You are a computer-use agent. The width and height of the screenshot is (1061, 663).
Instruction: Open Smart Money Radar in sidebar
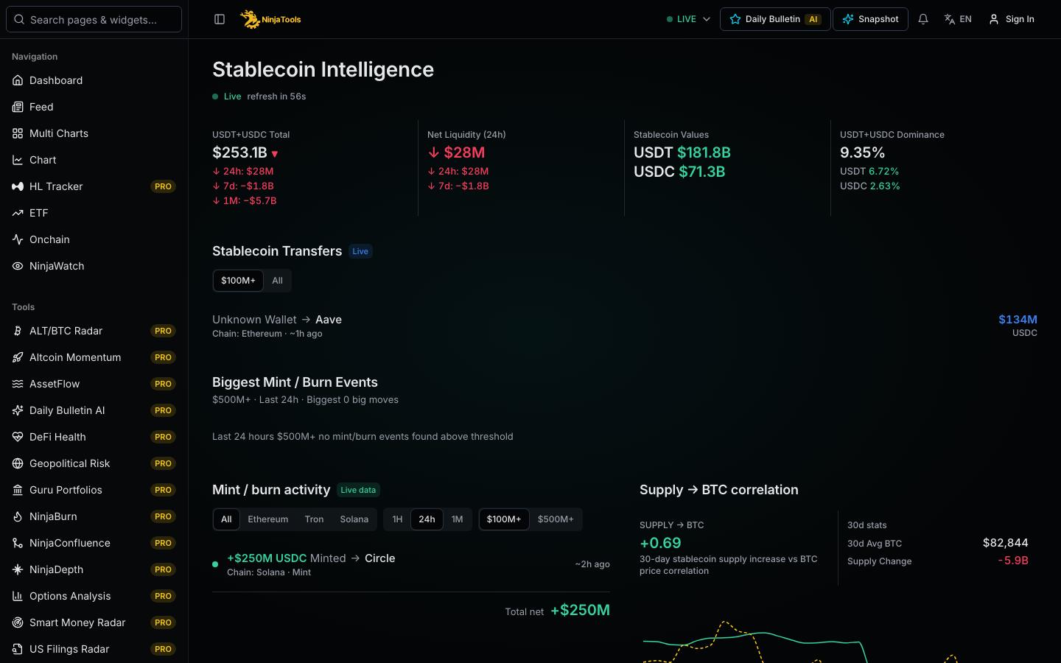94,622
